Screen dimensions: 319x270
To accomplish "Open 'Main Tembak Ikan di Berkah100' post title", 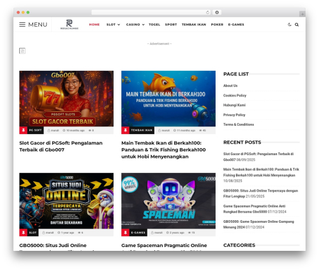I will pos(163,150).
